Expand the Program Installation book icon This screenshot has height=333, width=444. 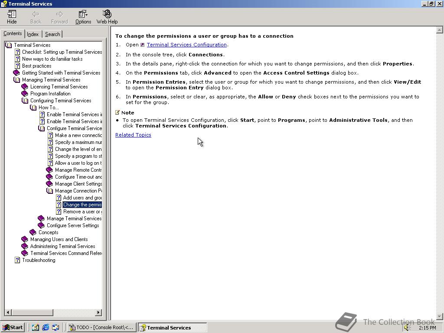pyautogui.click(x=25, y=94)
